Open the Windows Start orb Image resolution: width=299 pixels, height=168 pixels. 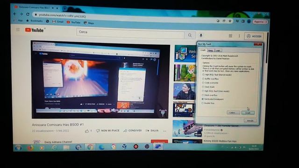tap(18, 147)
